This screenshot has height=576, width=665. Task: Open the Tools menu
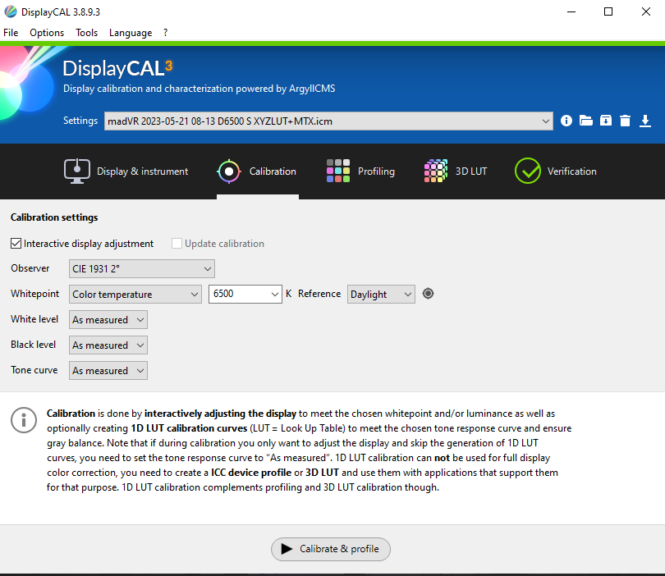tap(86, 33)
